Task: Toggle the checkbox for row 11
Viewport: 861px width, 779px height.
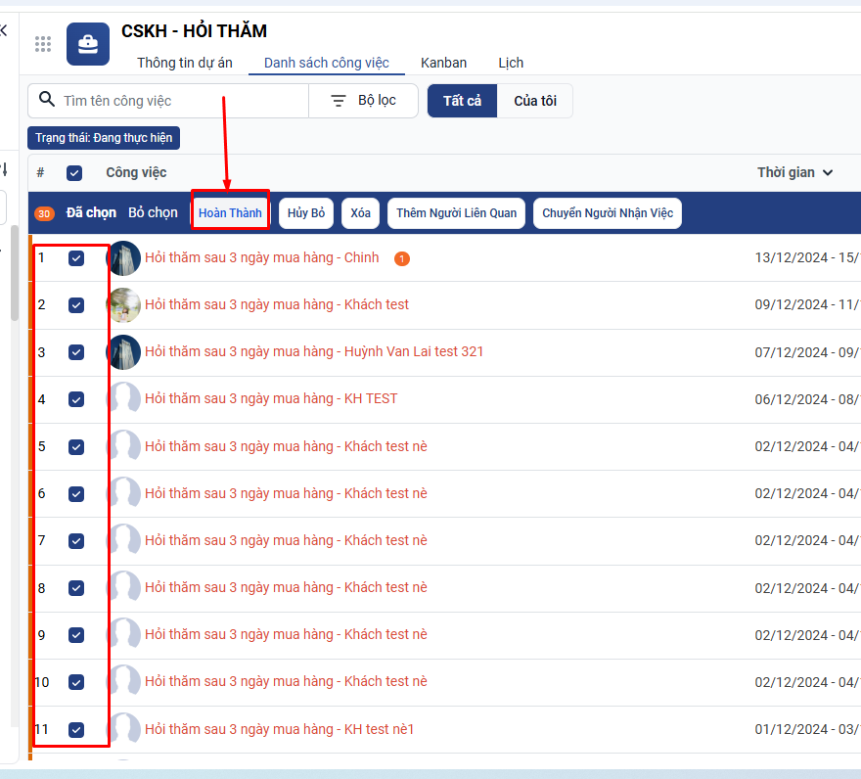Action: 76,729
